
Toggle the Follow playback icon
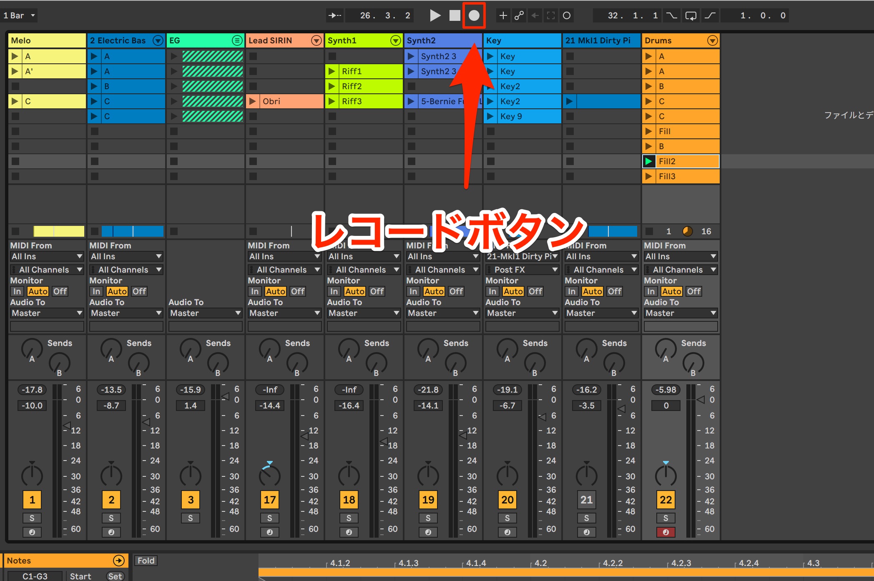335,15
